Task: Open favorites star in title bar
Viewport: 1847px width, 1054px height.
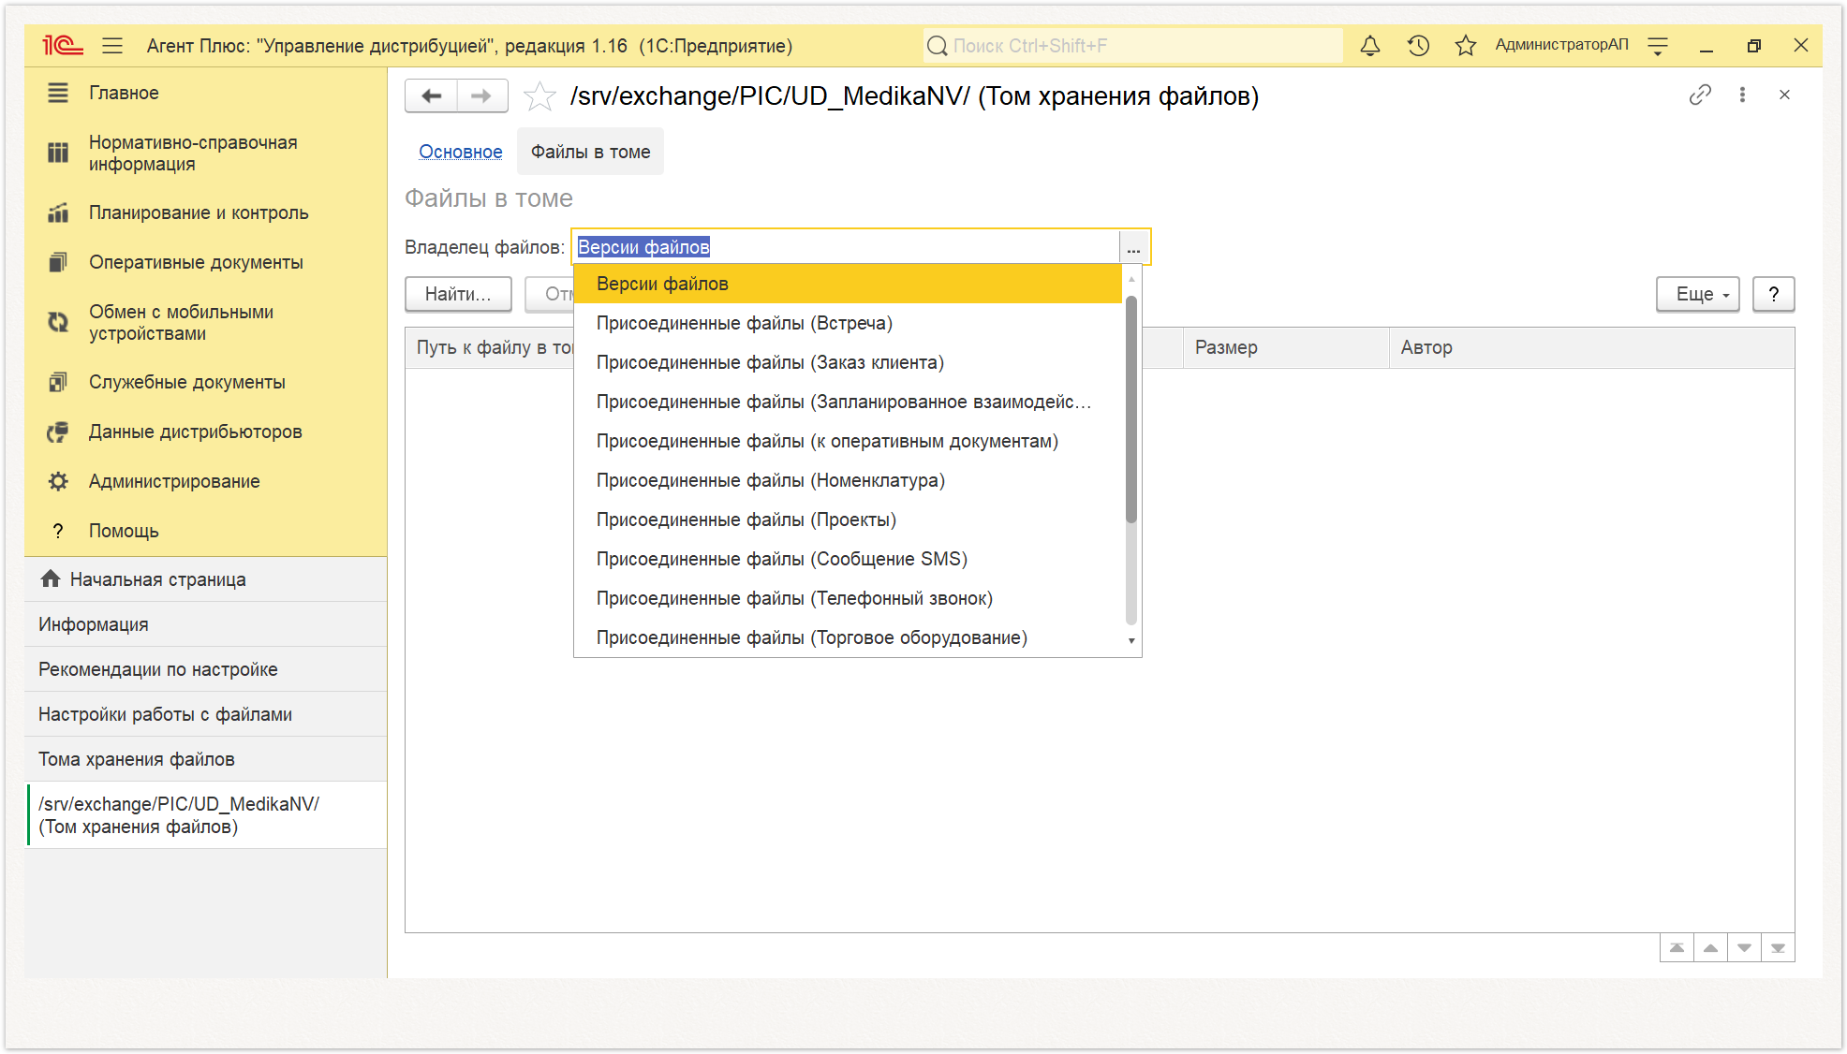Action: pyautogui.click(x=1466, y=45)
